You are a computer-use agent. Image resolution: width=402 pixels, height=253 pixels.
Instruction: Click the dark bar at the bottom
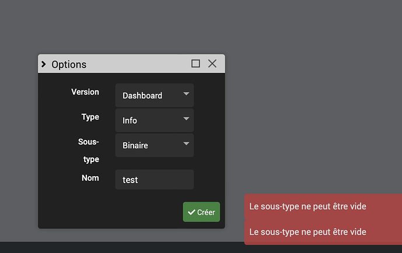pyautogui.click(x=117, y=248)
